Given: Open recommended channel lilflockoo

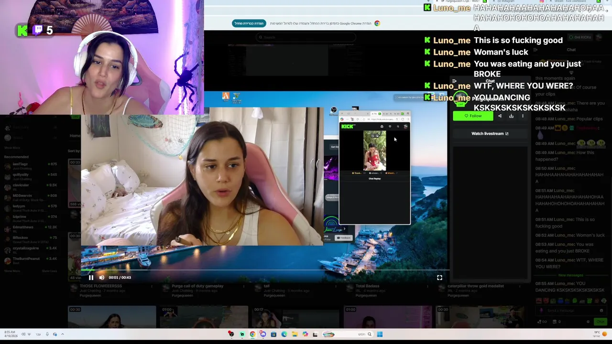Looking at the screenshot, I should 31,239.
